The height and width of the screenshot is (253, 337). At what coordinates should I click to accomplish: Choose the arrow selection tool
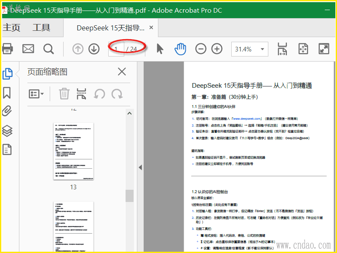(160, 49)
